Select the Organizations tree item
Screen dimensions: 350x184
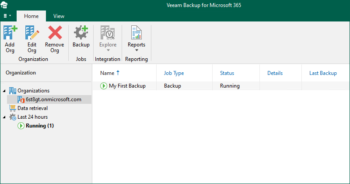pos(34,91)
